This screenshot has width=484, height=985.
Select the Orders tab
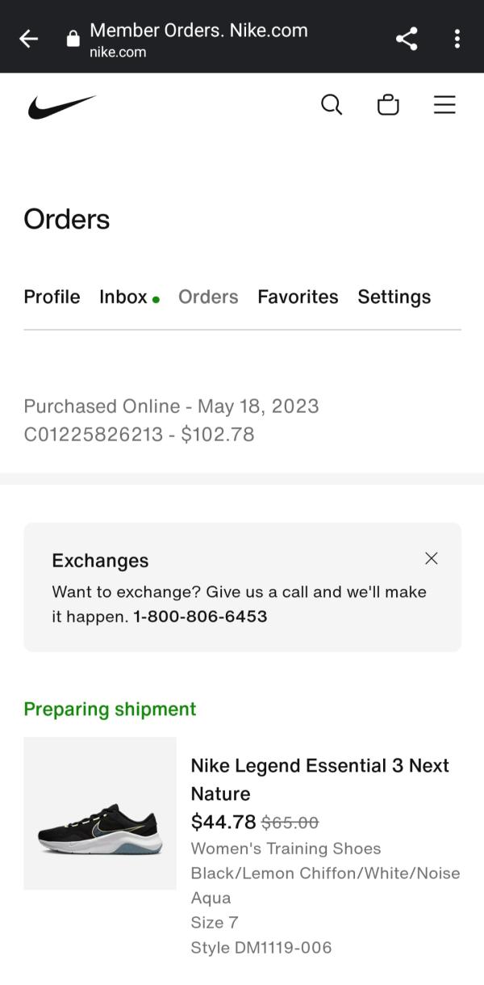208,297
